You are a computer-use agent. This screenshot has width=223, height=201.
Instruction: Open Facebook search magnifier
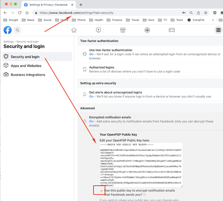[x=17, y=30]
